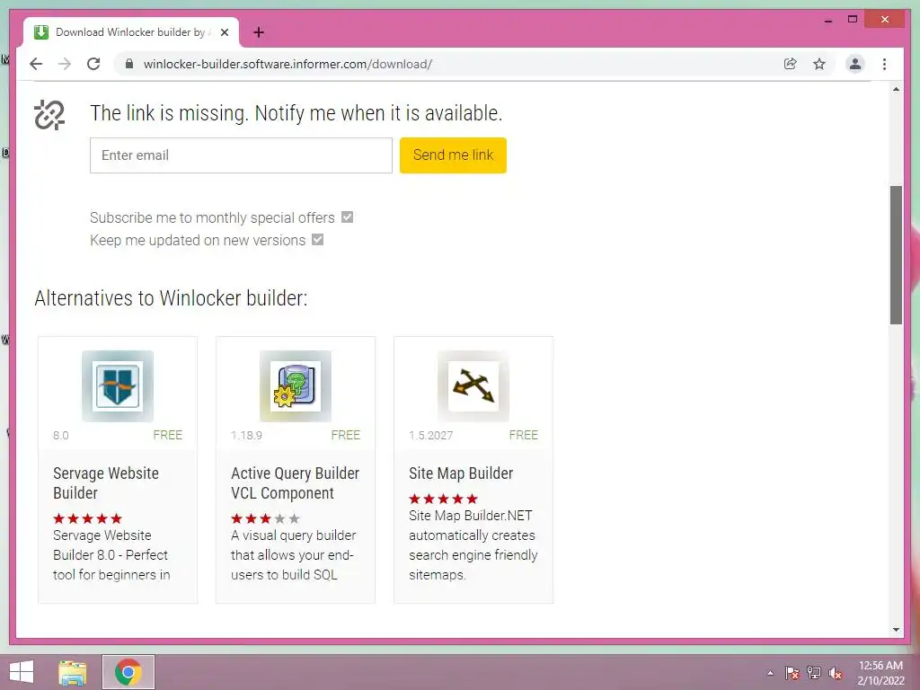
Task: Open a new browser tab
Action: [x=259, y=32]
